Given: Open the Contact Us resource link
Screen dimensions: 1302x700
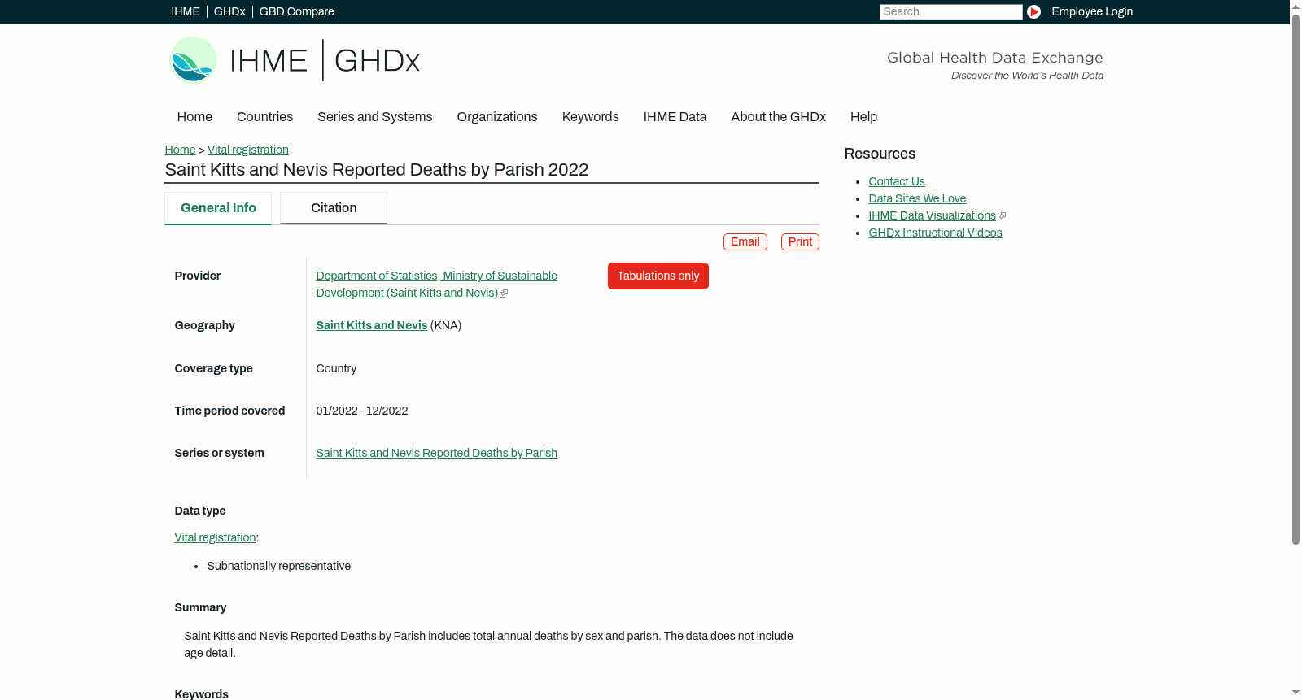Looking at the screenshot, I should tap(897, 181).
